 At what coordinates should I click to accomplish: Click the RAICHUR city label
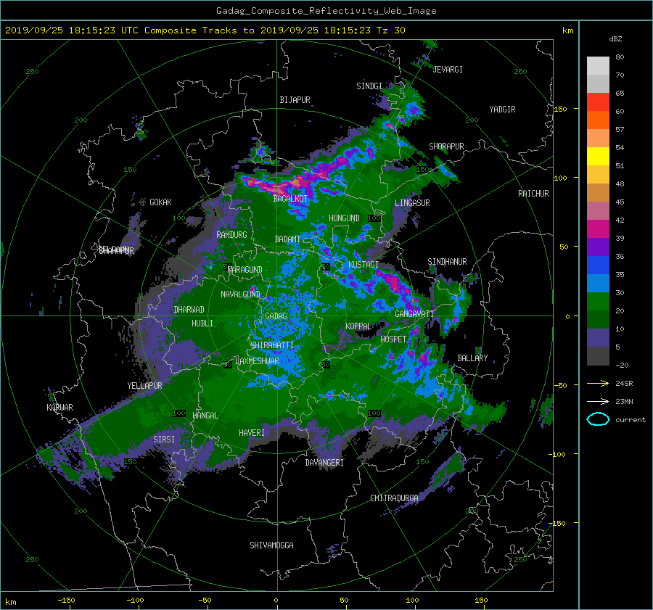tap(533, 194)
